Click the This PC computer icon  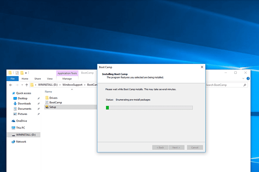[13, 128]
